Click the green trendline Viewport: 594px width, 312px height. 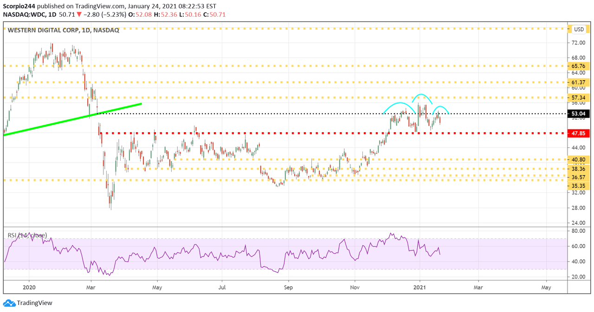[72, 119]
